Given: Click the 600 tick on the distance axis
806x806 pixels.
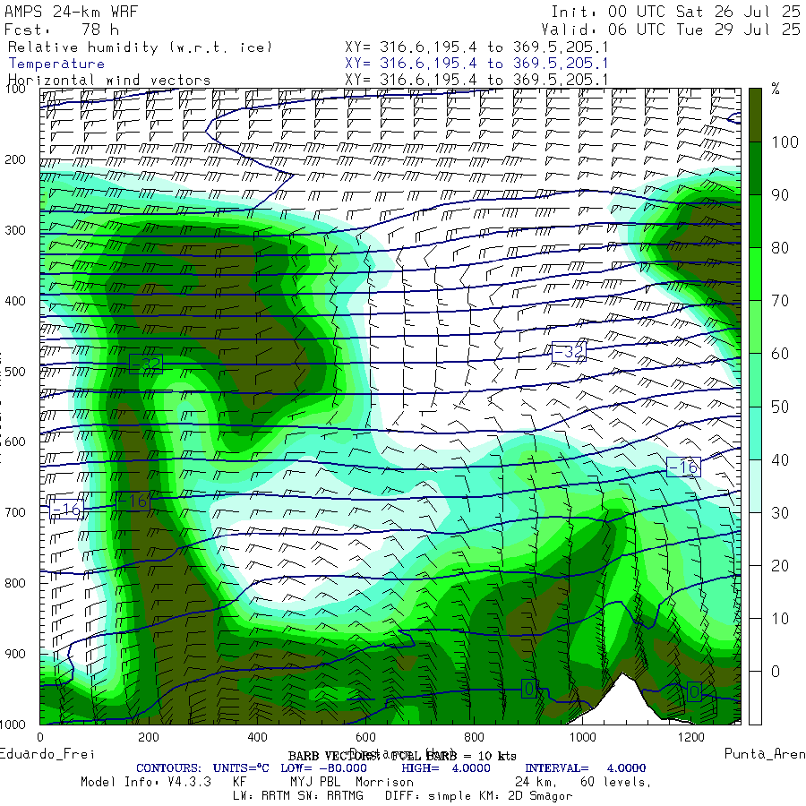Looking at the screenshot, I should (365, 737).
